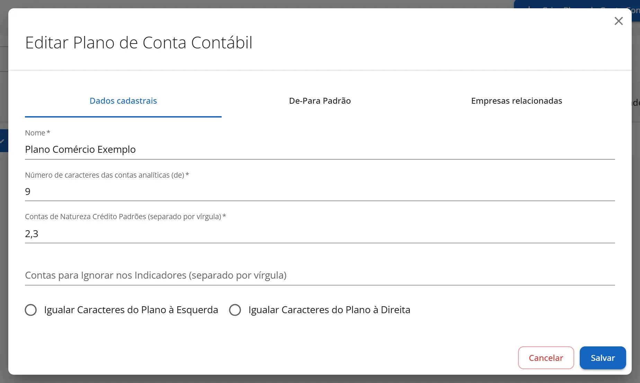Click the Salvar button
640x383 pixels.
point(603,358)
